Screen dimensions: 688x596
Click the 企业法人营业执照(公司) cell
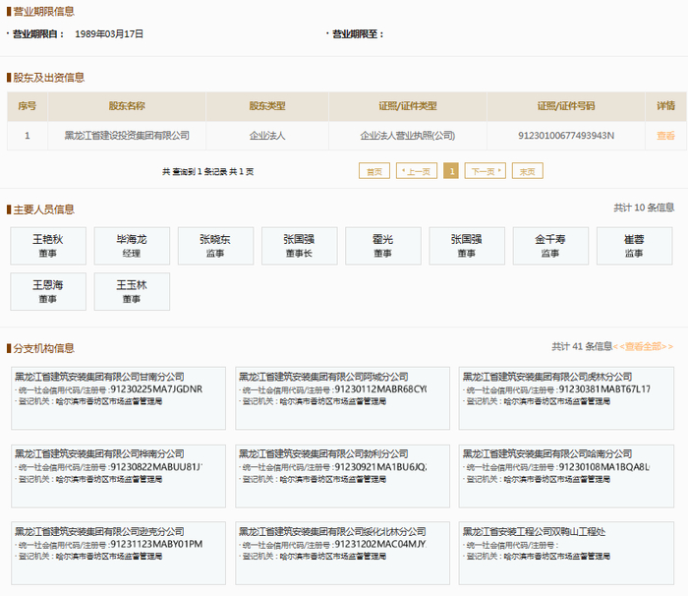(x=408, y=136)
